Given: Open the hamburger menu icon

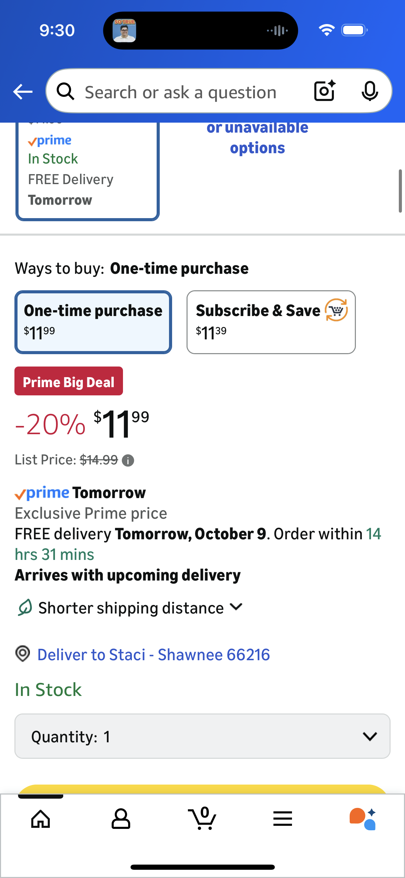Looking at the screenshot, I should (x=283, y=819).
